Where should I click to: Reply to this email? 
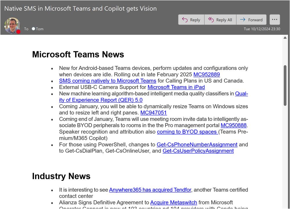tap(191, 20)
